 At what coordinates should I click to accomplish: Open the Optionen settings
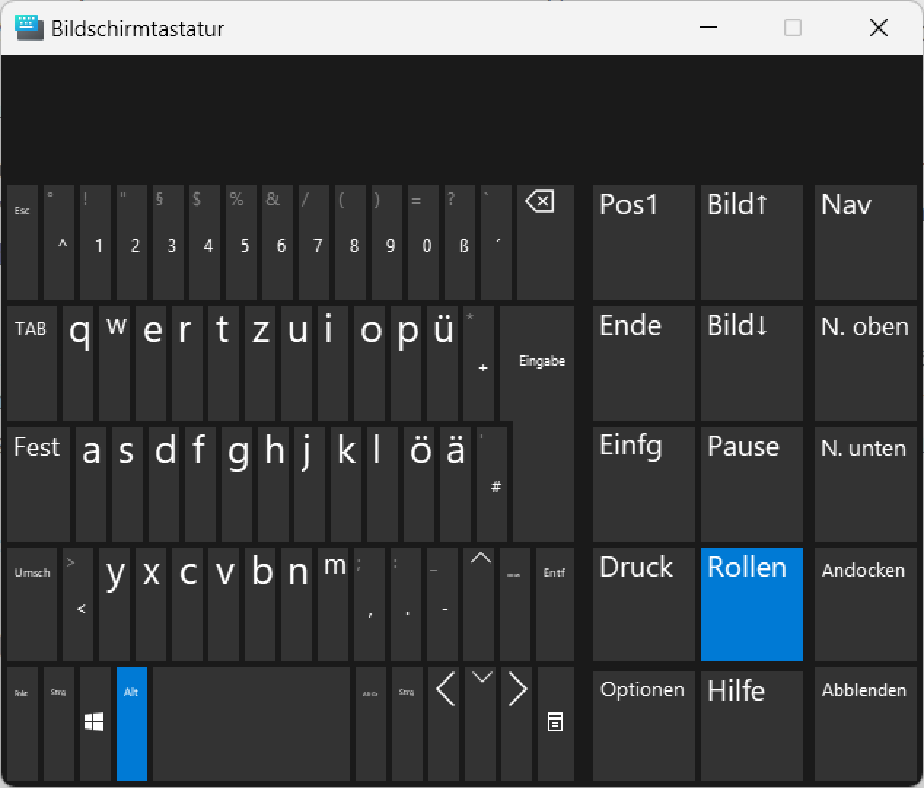(644, 726)
